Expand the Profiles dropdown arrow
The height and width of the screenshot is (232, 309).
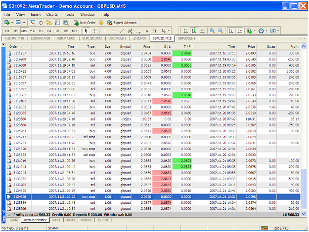[24, 23]
